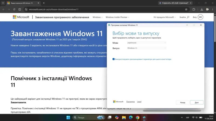
Task: Bookmark this page with the star icon
Action: 186,9
